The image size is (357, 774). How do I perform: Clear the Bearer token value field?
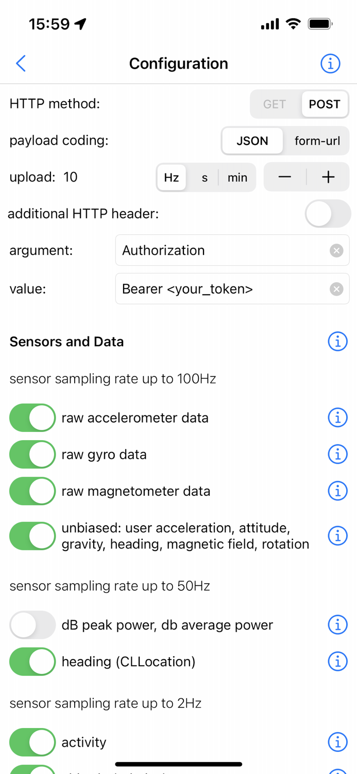[x=336, y=289]
